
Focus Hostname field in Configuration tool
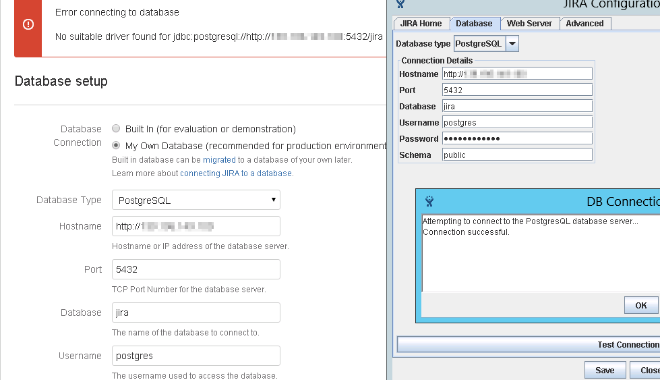click(x=517, y=74)
